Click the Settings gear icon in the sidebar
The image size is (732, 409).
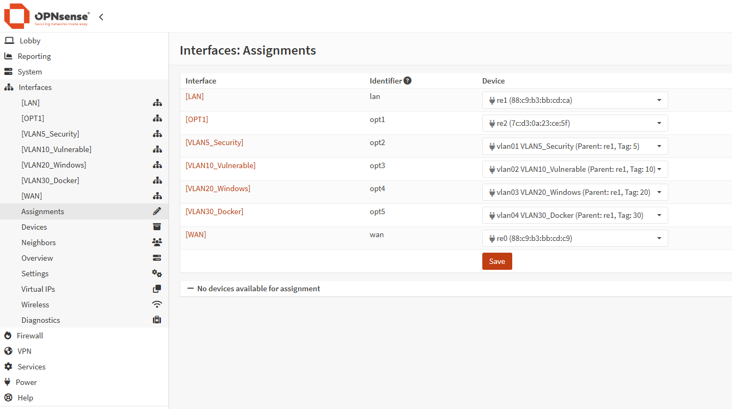157,273
